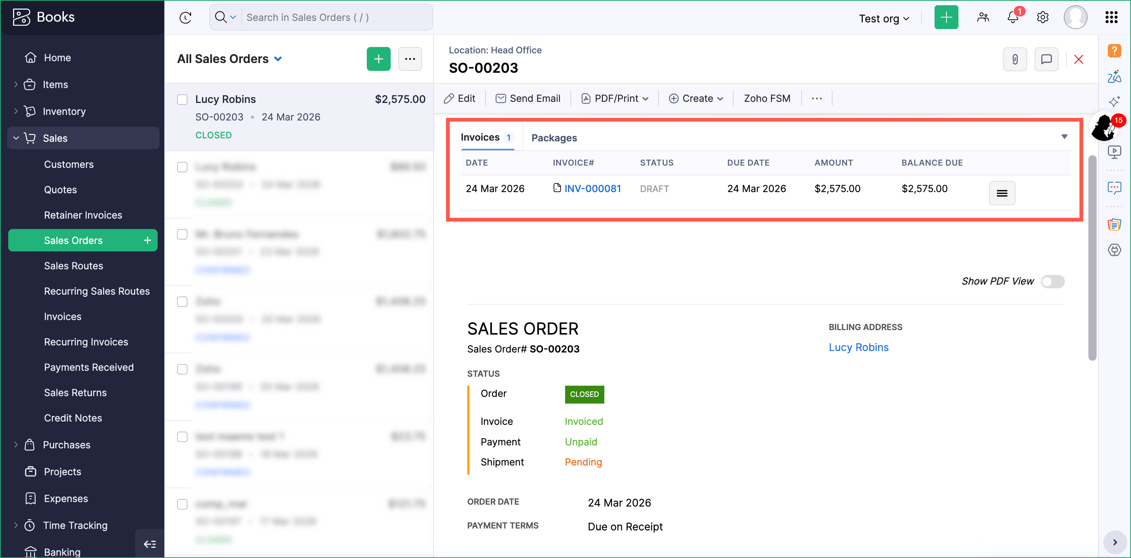Image resolution: width=1131 pixels, height=558 pixels.
Task: Open the apps grid launcher icon
Action: tap(1111, 18)
